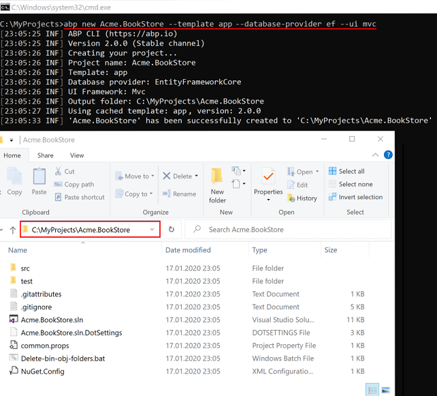The height and width of the screenshot is (396, 437).
Task: Click the History icon in Open group
Action: click(x=291, y=198)
